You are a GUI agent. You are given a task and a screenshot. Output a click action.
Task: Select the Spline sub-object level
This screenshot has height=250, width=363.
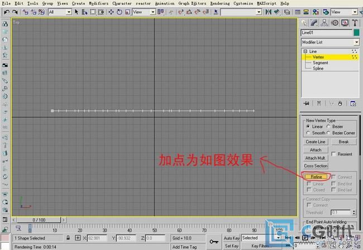pos(318,69)
